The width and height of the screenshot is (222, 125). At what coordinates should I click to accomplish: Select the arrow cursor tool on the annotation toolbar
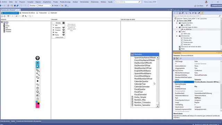coord(37,66)
